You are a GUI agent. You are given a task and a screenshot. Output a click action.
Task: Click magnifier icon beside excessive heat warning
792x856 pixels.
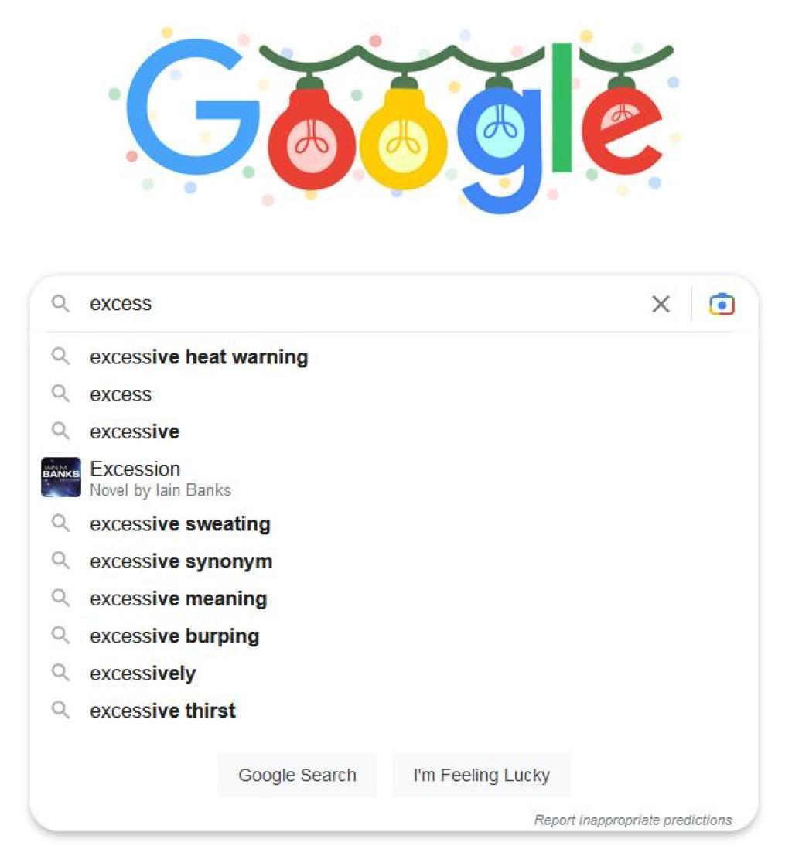pyautogui.click(x=60, y=356)
